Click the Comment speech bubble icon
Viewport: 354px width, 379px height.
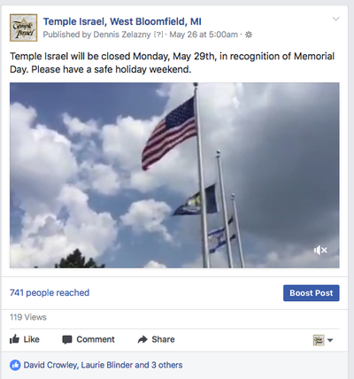click(x=67, y=340)
